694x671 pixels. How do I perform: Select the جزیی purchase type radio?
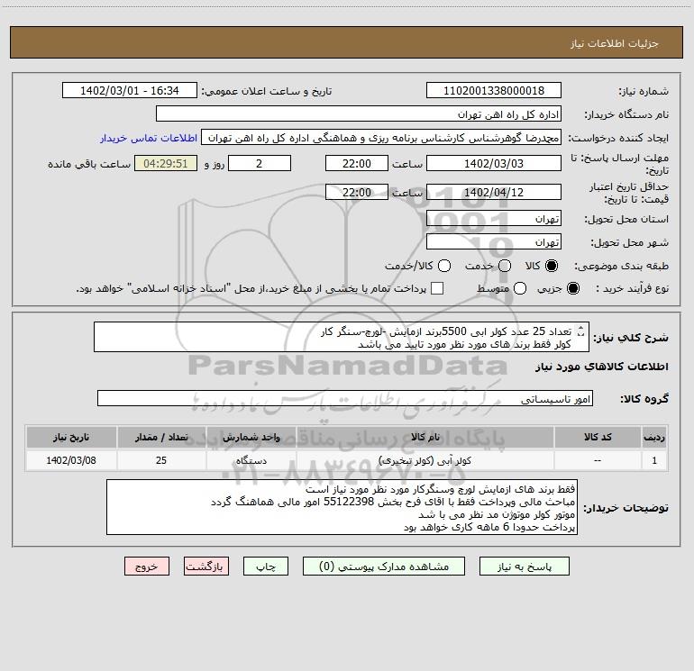pos(572,288)
